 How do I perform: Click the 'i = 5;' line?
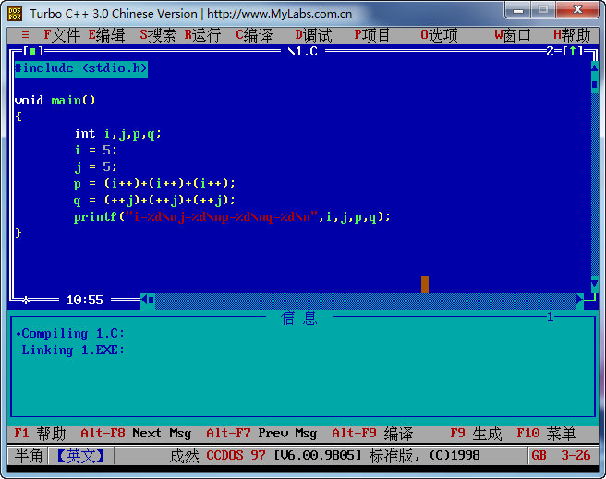pyautogui.click(x=95, y=150)
